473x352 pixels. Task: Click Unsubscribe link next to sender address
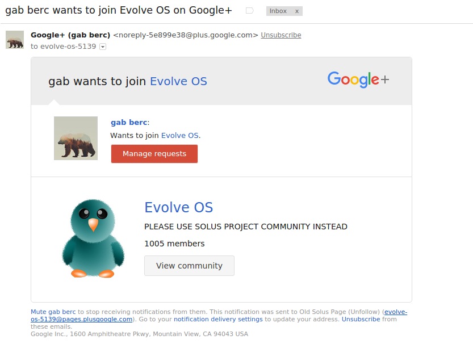281,35
